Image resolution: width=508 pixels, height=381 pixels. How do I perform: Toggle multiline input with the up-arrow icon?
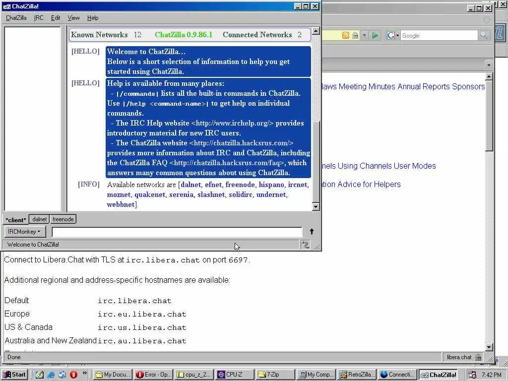312,231
